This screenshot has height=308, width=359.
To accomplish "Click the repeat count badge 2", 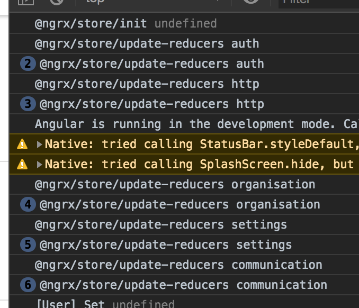I will [x=28, y=64].
